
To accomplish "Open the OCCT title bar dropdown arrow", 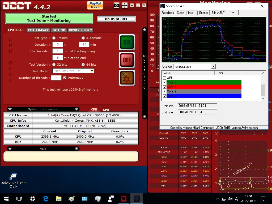I will pyautogui.click(x=132, y=5).
